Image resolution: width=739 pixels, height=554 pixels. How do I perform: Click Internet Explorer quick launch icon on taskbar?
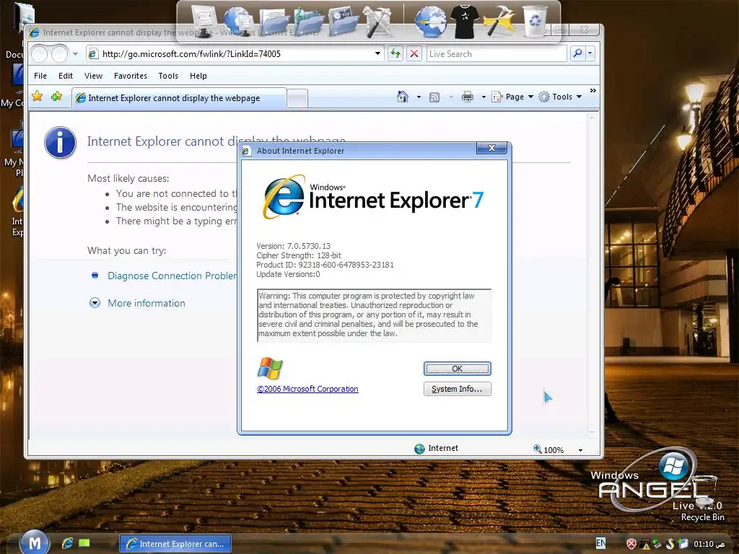(67, 543)
